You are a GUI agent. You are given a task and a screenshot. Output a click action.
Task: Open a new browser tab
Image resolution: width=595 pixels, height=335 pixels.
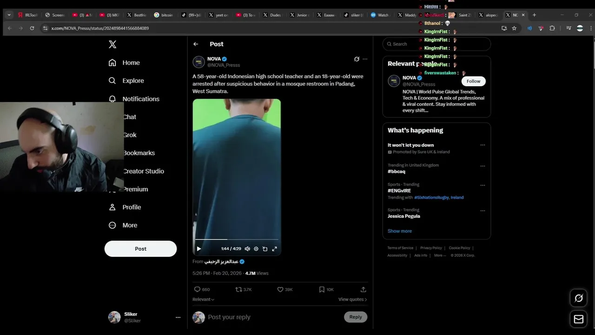click(x=534, y=15)
